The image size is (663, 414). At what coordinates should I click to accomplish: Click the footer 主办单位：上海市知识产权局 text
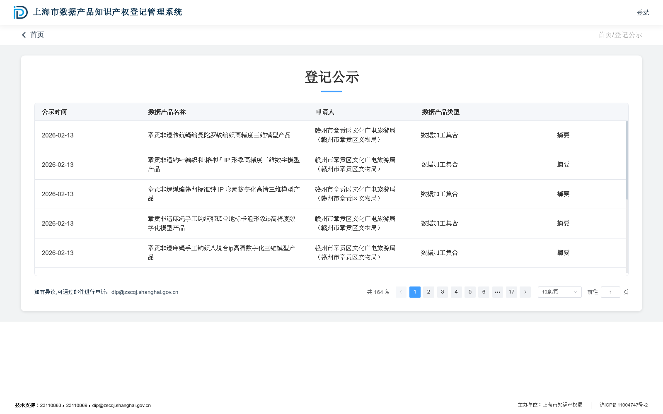point(550,405)
